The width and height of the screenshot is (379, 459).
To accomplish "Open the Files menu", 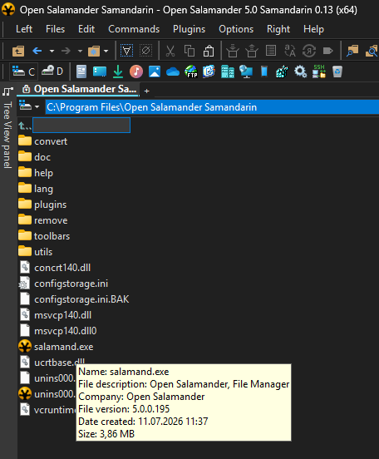I will tap(55, 29).
